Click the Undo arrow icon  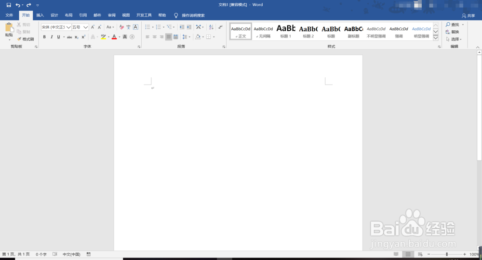pyautogui.click(x=18, y=5)
